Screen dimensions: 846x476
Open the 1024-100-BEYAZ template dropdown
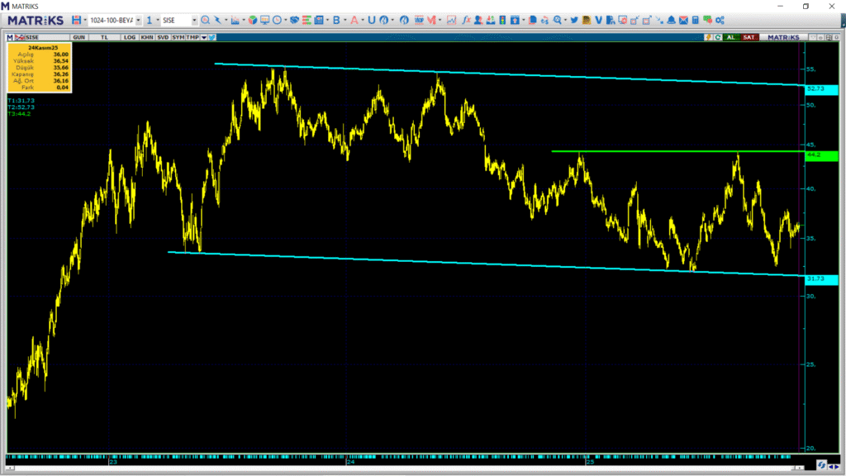[x=137, y=20]
